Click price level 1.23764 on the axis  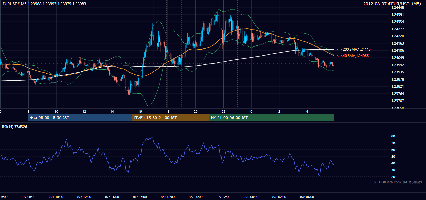pos(397,94)
